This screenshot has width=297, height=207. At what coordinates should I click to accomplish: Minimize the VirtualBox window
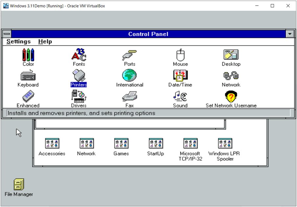click(257, 6)
